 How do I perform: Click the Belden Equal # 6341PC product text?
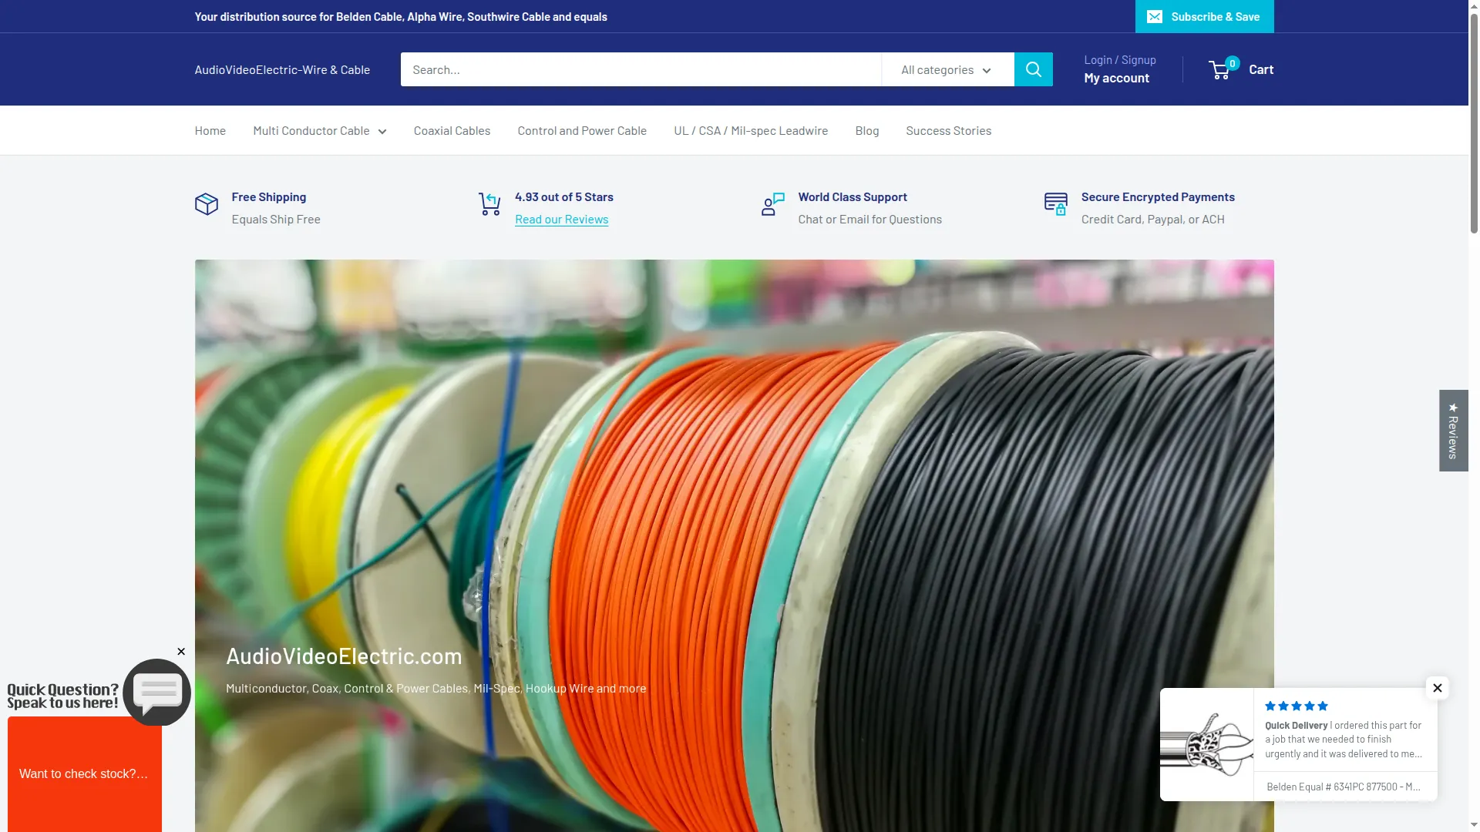pos(1344,787)
